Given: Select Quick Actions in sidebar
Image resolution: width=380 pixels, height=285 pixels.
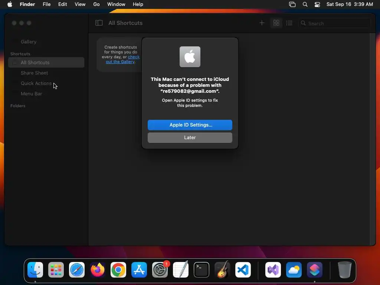Looking at the screenshot, I should coord(36,83).
